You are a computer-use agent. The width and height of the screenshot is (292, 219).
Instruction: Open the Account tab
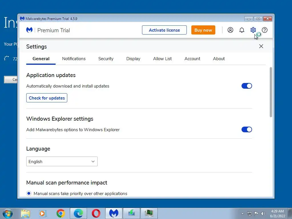(x=192, y=59)
